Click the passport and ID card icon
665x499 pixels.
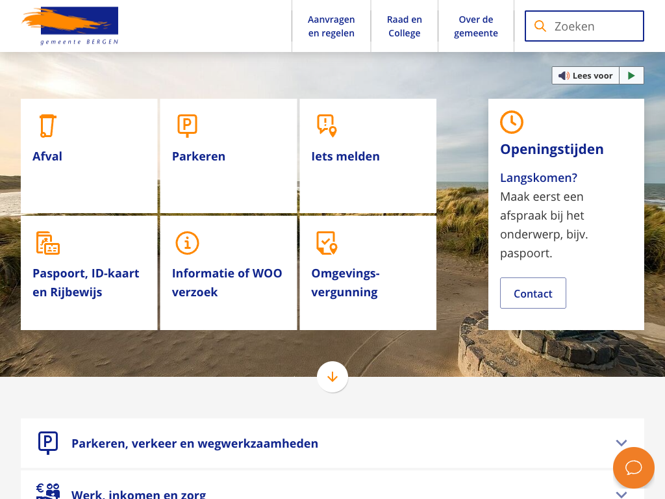48,243
